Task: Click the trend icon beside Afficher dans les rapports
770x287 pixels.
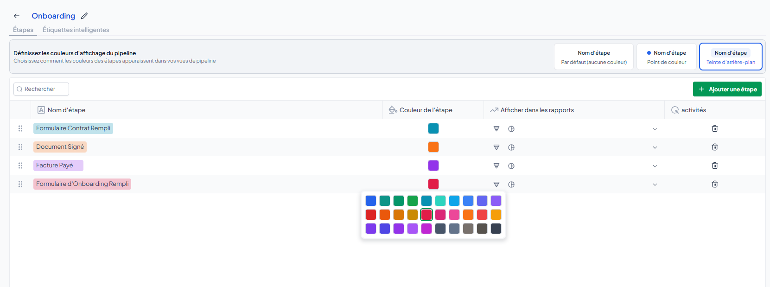Action: click(494, 110)
